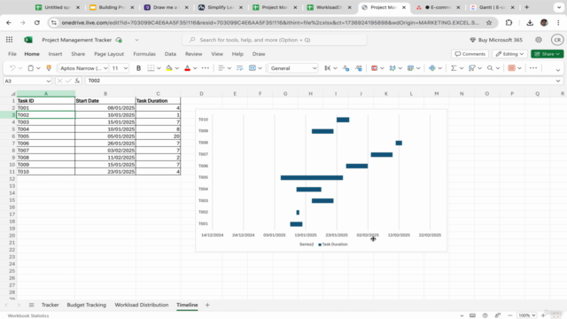This screenshot has height=319, width=567.
Task: Open the all sheets list icon
Action: 32,305
